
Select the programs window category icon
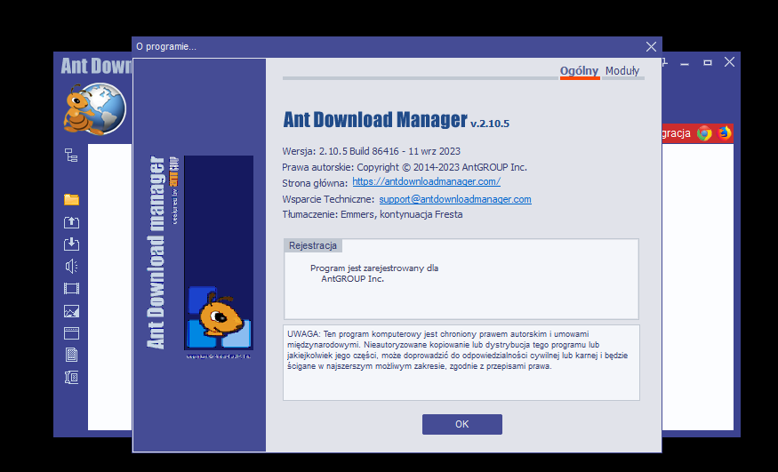click(x=71, y=333)
